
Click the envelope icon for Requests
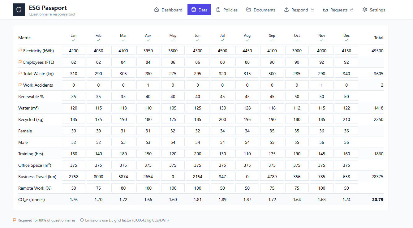(x=325, y=10)
